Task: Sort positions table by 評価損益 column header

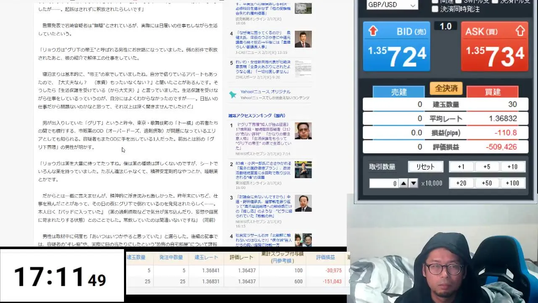Action: 325,258
